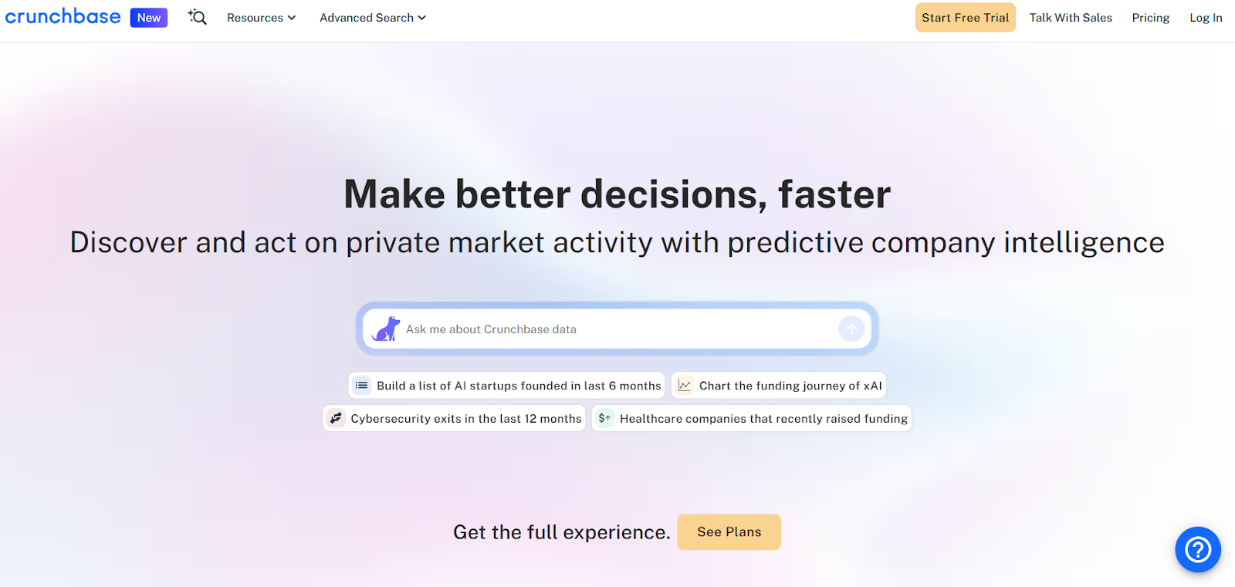Open the blue help question mark button
The height and width of the screenshot is (587, 1235).
click(1197, 549)
